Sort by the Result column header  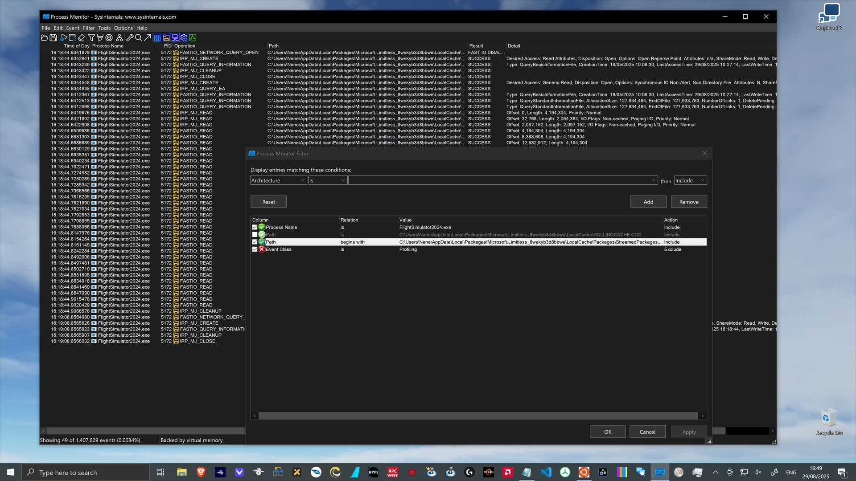coord(476,46)
